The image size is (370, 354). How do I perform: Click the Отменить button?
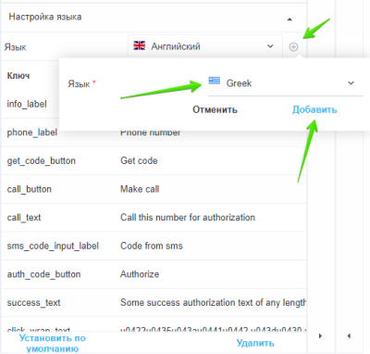215,109
